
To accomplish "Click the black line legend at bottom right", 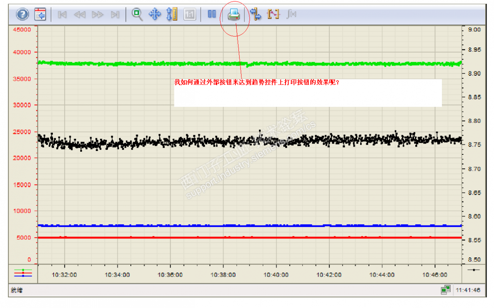I will [474, 270].
